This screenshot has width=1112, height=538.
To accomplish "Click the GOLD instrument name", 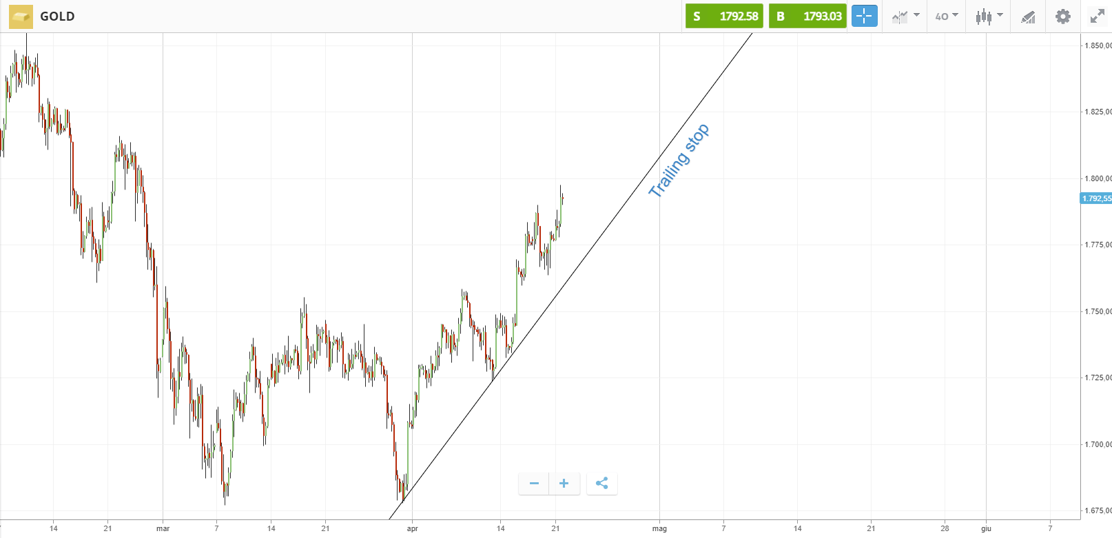I will 57,17.
